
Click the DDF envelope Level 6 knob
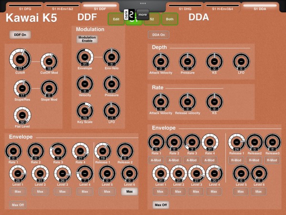[129, 174]
